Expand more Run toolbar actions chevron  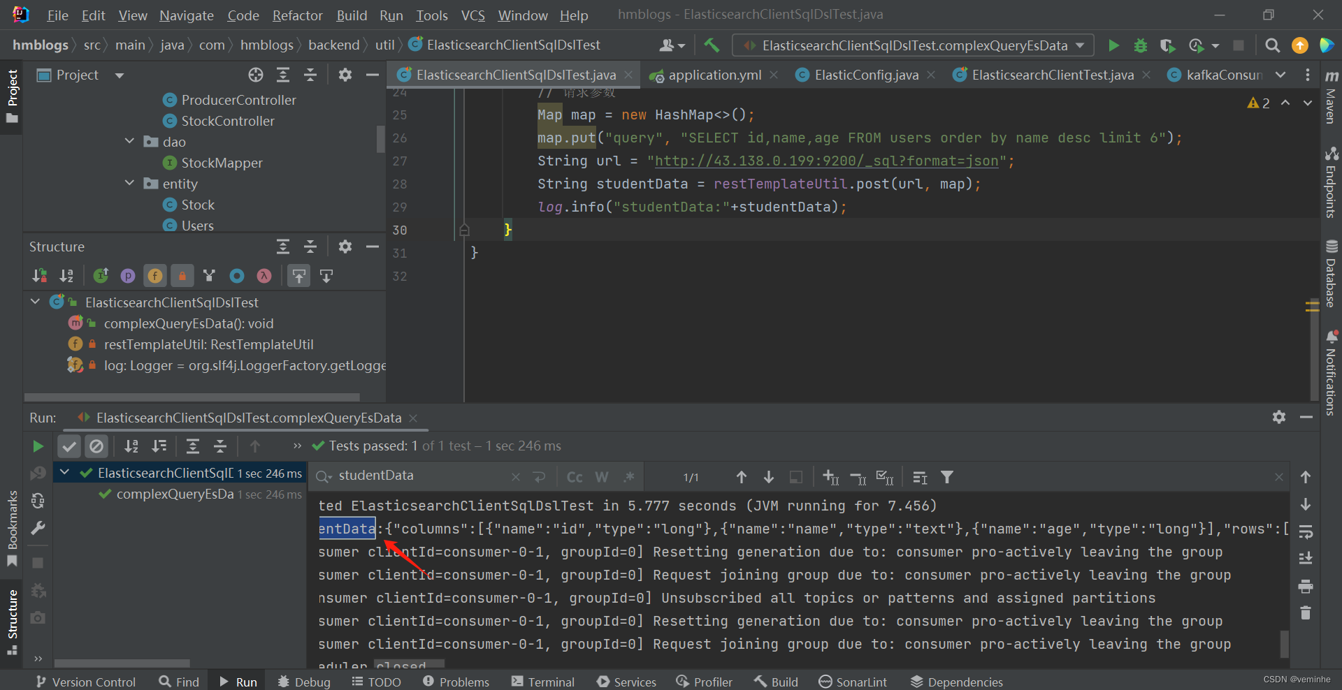(x=297, y=446)
